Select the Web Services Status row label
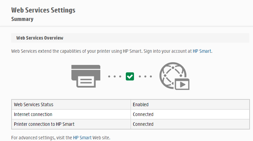 pos(71,104)
